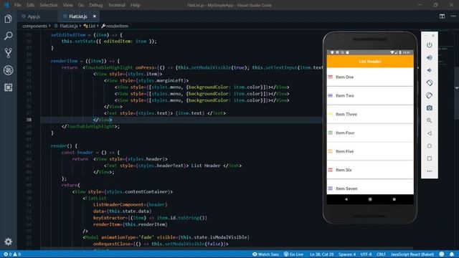The height and width of the screenshot is (258, 459).
Task: Open the Extensions view in activity bar
Action: tap(8, 87)
